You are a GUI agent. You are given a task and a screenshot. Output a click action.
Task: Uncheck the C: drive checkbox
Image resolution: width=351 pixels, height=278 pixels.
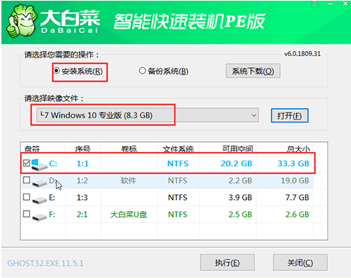tap(27, 163)
